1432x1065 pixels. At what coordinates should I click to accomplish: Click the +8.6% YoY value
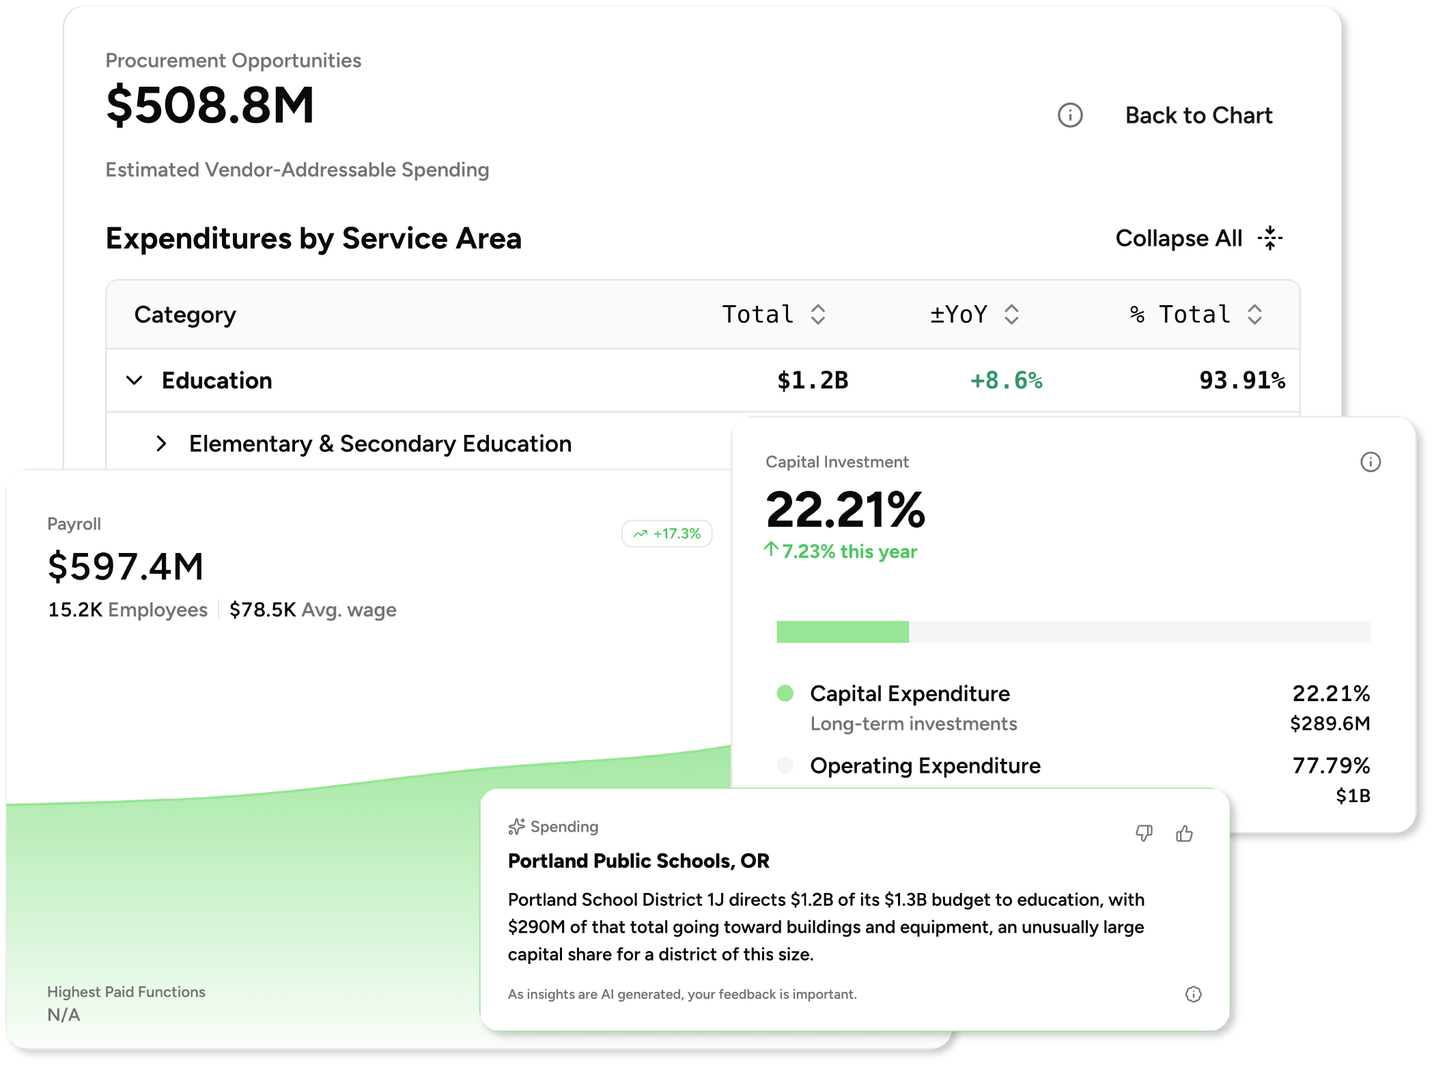(1006, 380)
